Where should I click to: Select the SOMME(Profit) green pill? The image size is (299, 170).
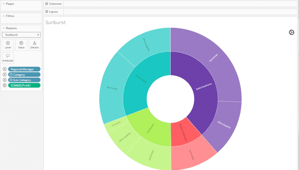pyautogui.click(x=24, y=85)
